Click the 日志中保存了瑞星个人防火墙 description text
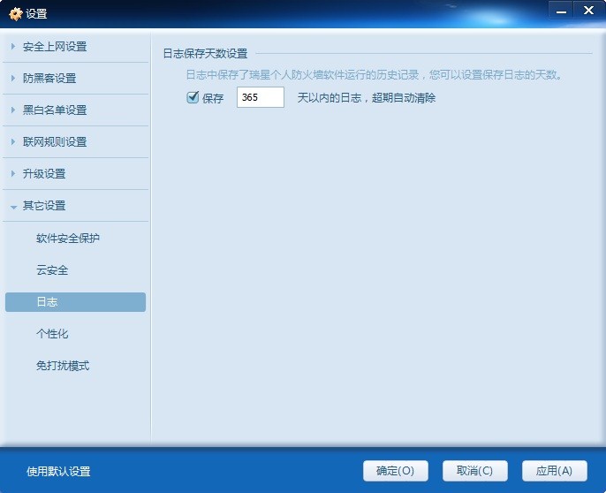The height and width of the screenshot is (493, 606). pyautogui.click(x=374, y=74)
